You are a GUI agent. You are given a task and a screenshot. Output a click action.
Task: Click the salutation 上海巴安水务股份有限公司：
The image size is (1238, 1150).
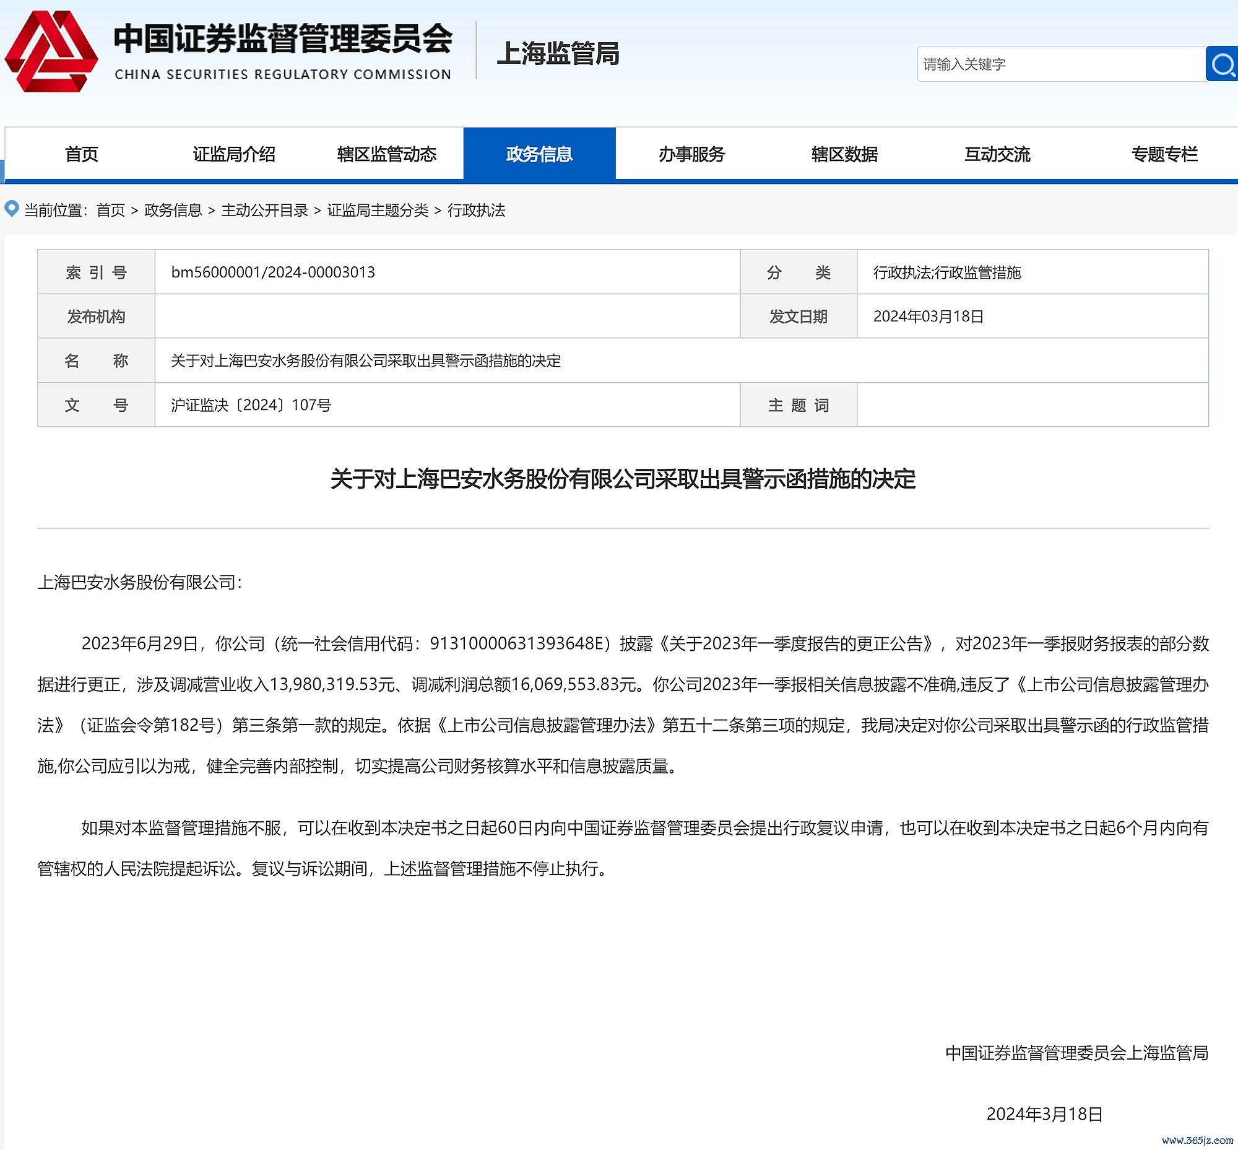click(x=139, y=583)
